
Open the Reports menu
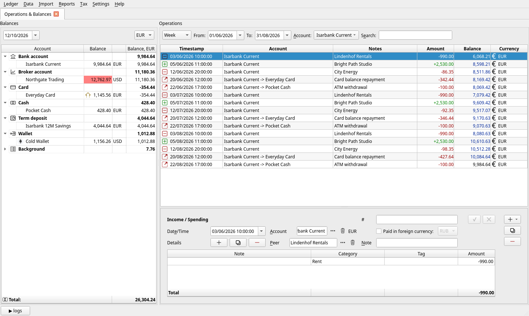point(66,4)
